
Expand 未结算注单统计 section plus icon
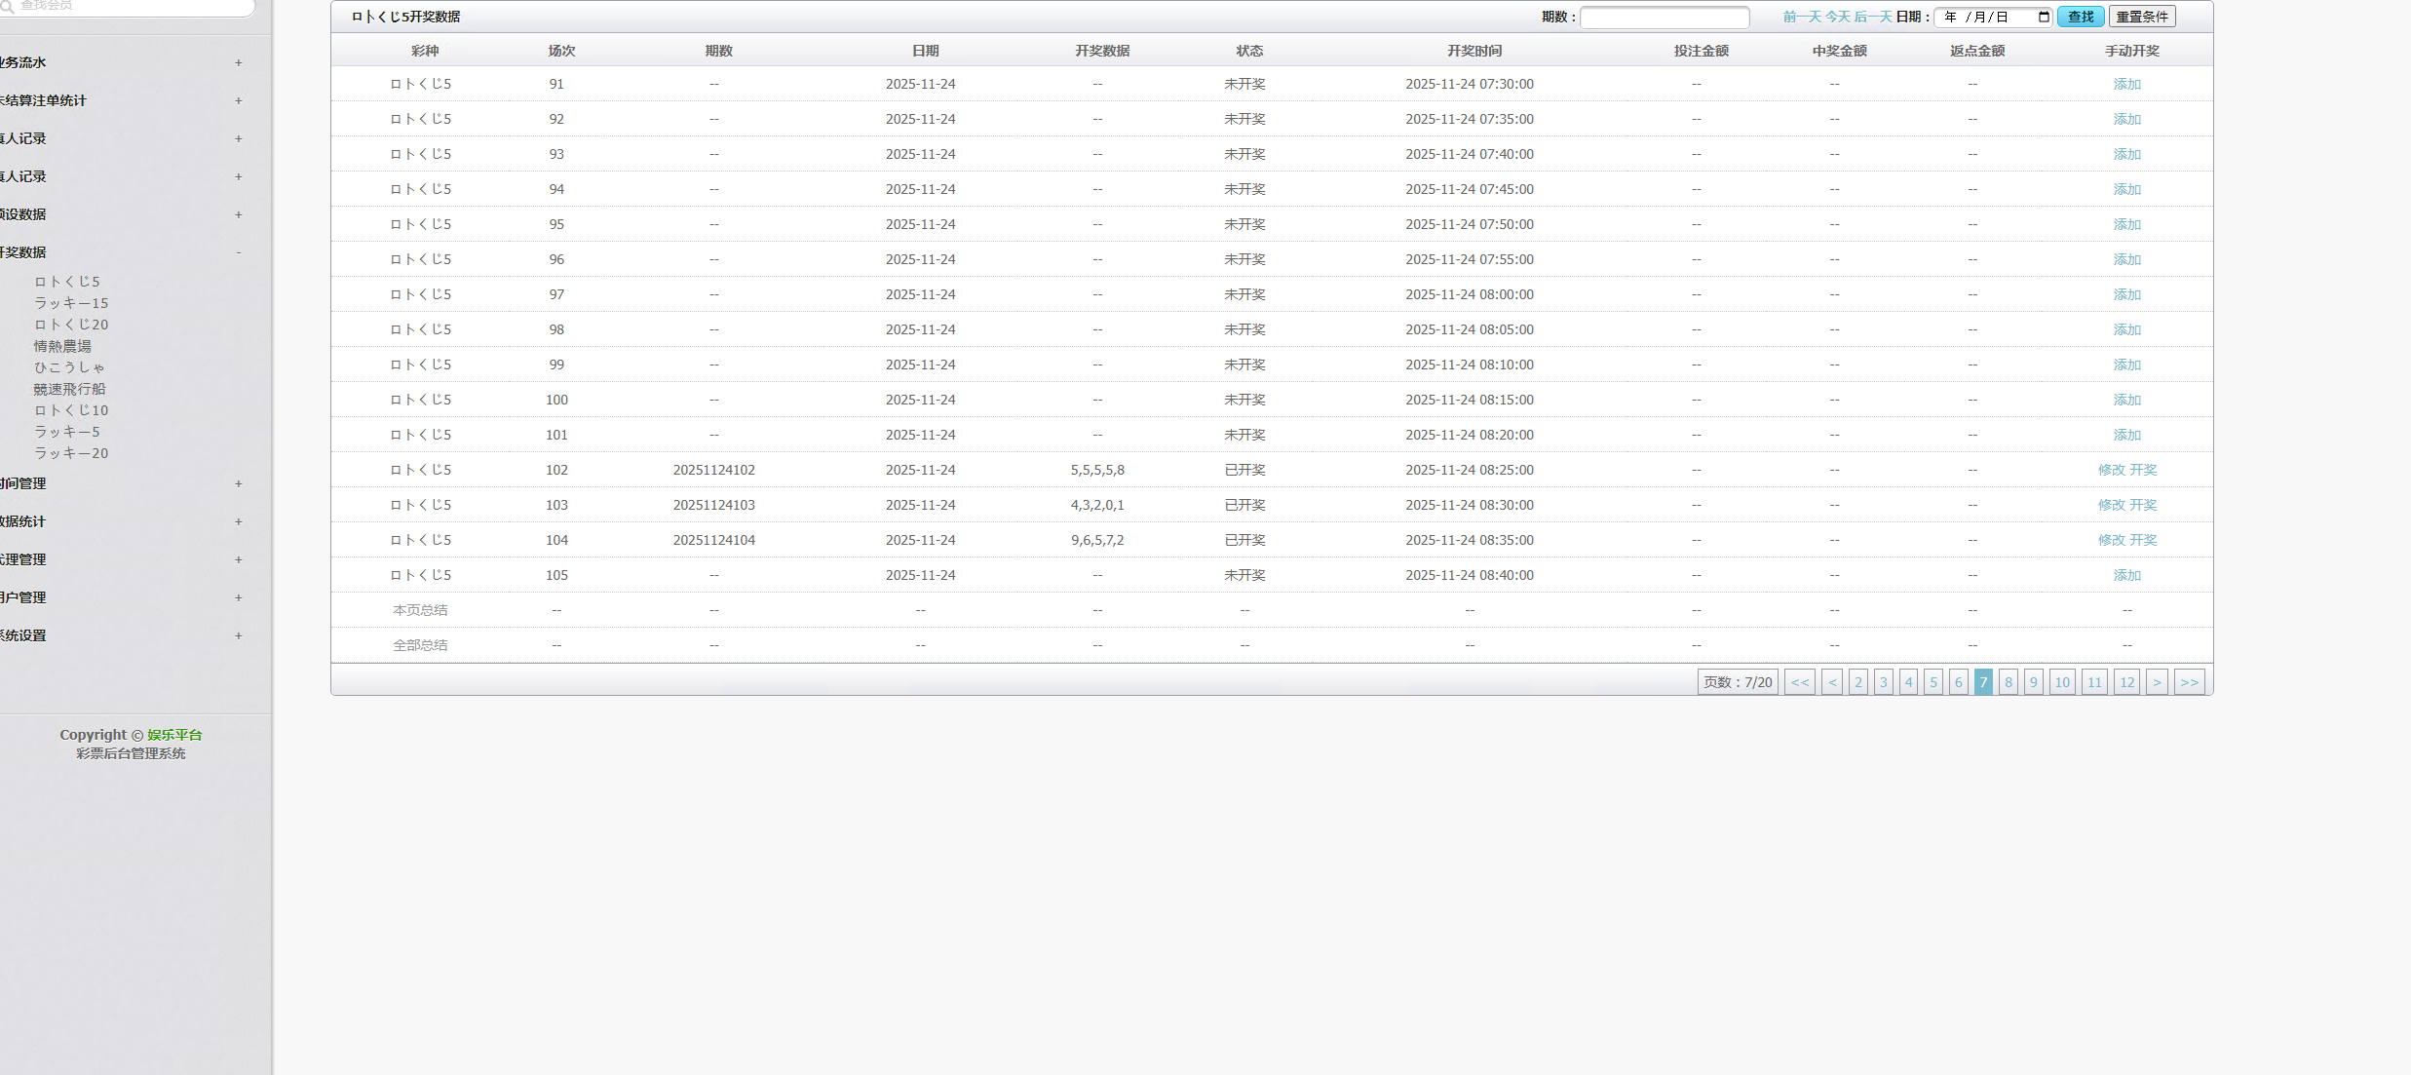pos(238,100)
